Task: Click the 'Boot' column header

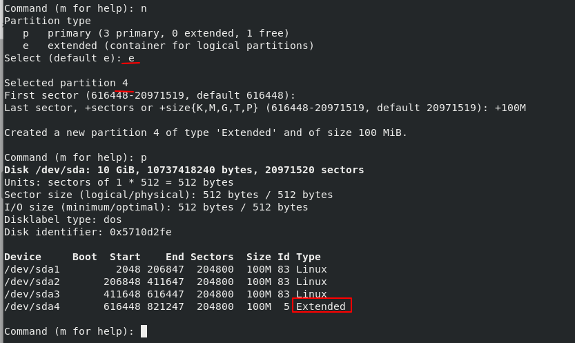Action: 85,257
